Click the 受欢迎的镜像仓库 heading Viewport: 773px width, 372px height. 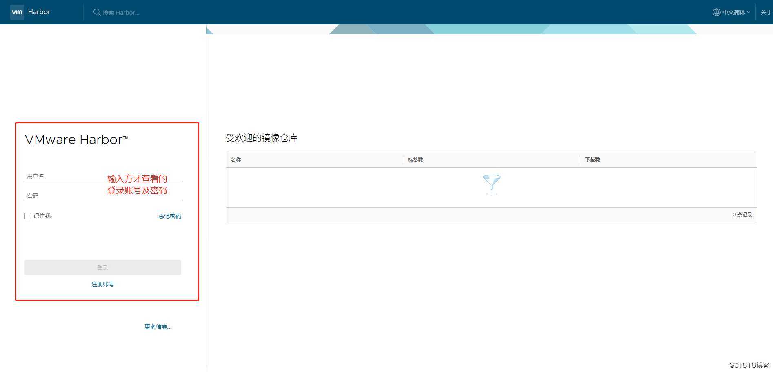(x=262, y=138)
